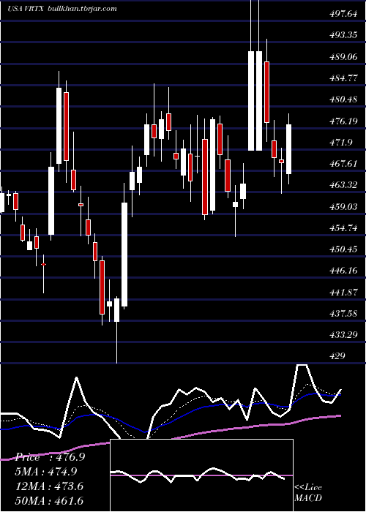Select the 484.77 price axis label
Viewport: 366px width, 512px height.
[x=343, y=78]
